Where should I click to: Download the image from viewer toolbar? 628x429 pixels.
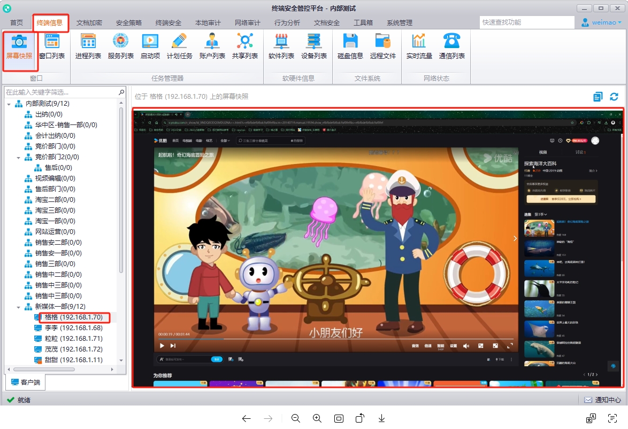pyautogui.click(x=382, y=418)
